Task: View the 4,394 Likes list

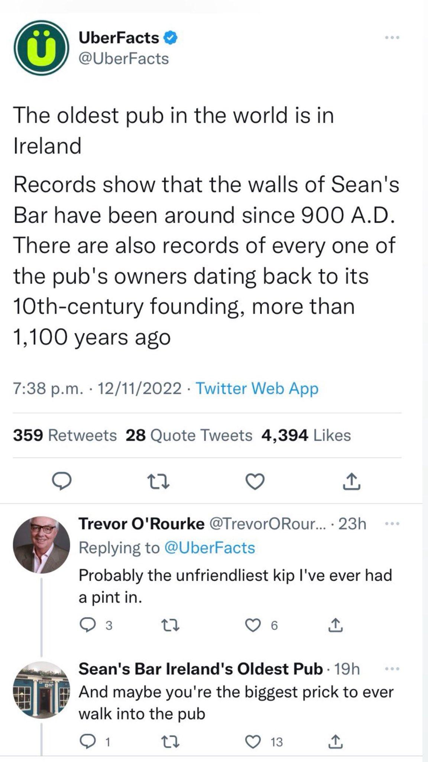Action: pos(306,435)
